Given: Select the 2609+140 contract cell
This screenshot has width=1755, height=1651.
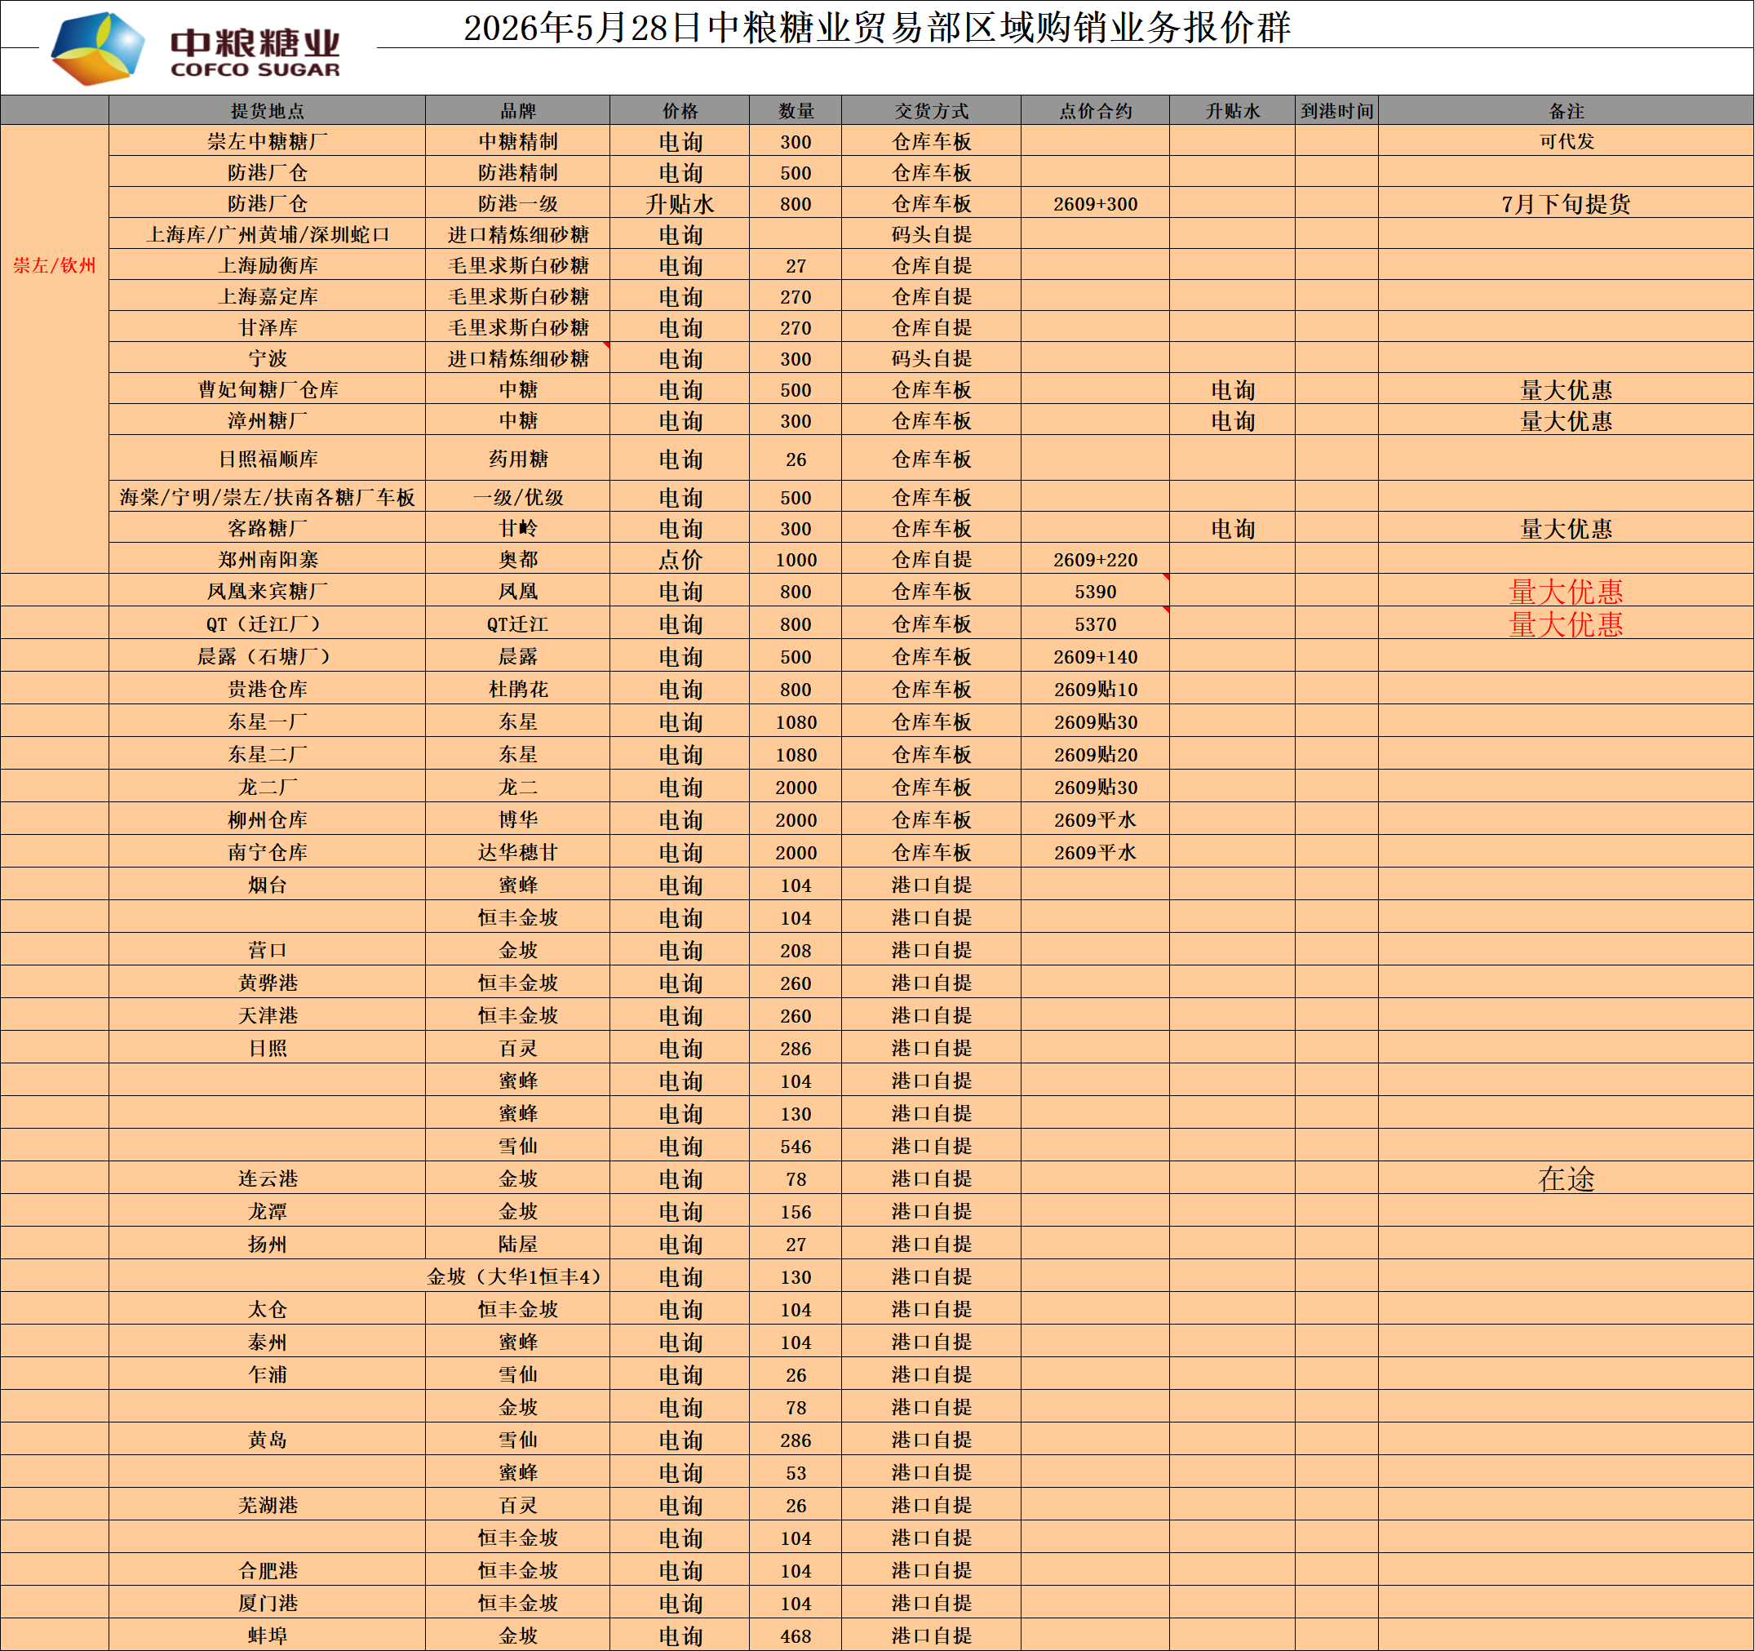Looking at the screenshot, I should (x=1096, y=655).
